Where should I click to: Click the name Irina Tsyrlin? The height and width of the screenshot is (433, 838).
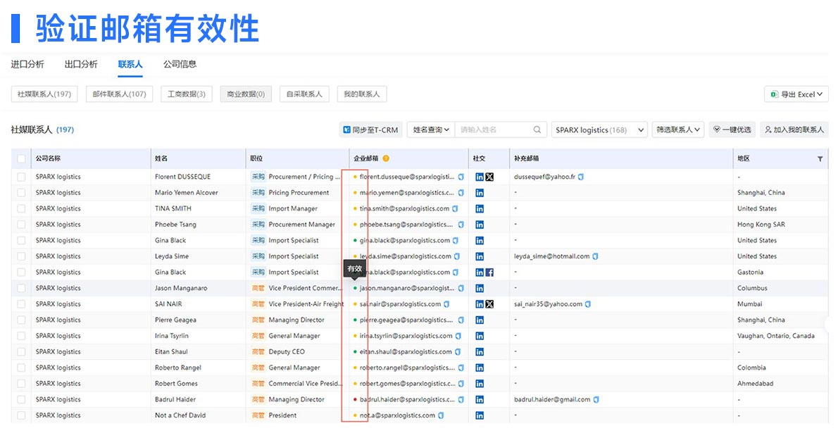point(172,337)
